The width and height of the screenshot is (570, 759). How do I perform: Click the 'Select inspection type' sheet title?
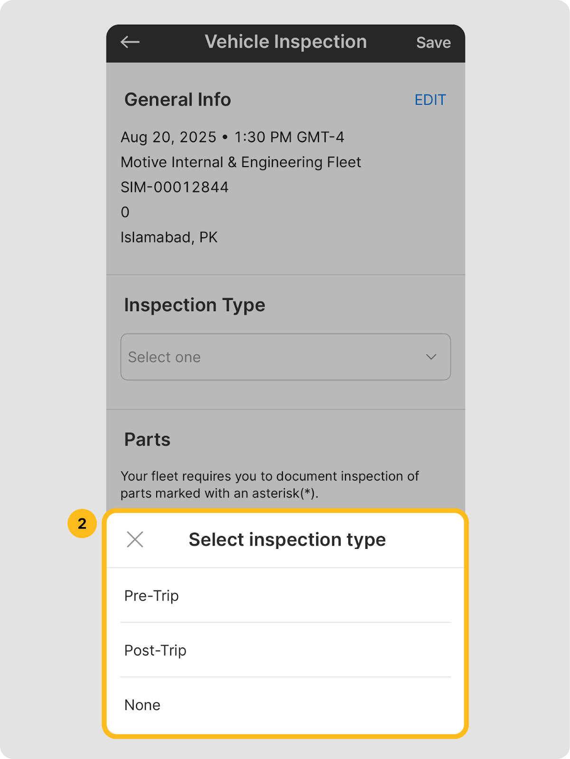pos(287,540)
